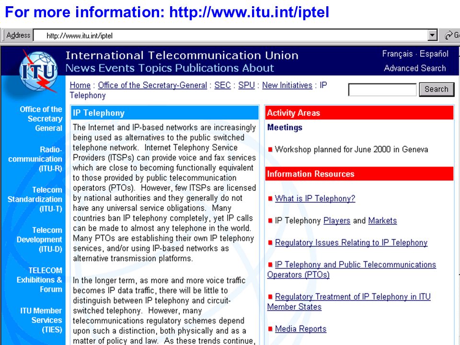
Task: Click the For more information slide title
Action: pos(167,12)
